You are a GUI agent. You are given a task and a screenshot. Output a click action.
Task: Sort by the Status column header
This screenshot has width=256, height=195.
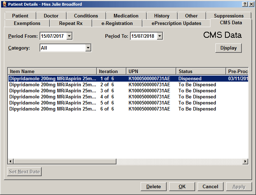click(x=200, y=71)
